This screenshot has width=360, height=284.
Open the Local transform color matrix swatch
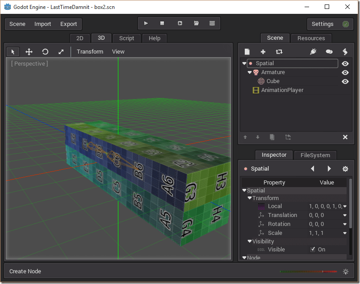pyautogui.click(x=261, y=206)
